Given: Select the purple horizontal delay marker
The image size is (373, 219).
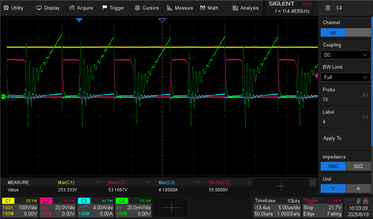Looking at the screenshot, I should click(x=162, y=20).
